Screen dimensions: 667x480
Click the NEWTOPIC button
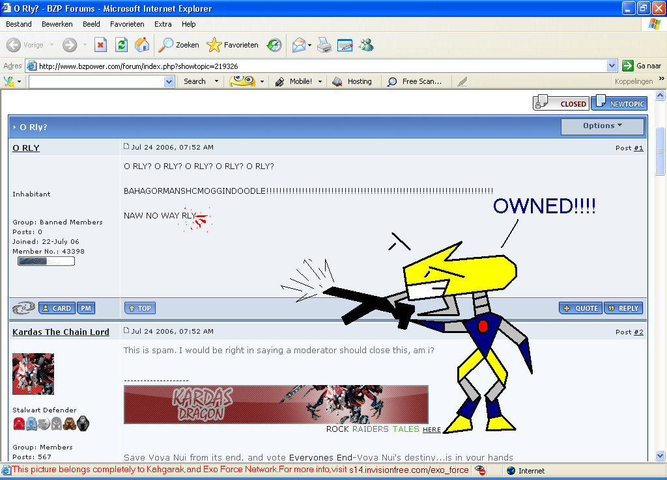pyautogui.click(x=618, y=103)
